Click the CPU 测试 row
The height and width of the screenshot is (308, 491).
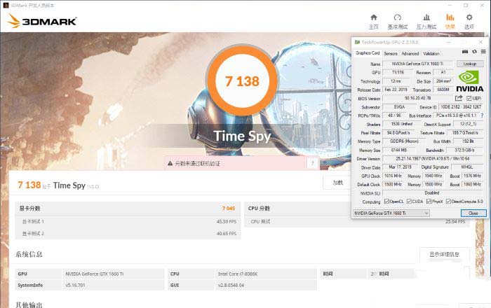point(357,221)
